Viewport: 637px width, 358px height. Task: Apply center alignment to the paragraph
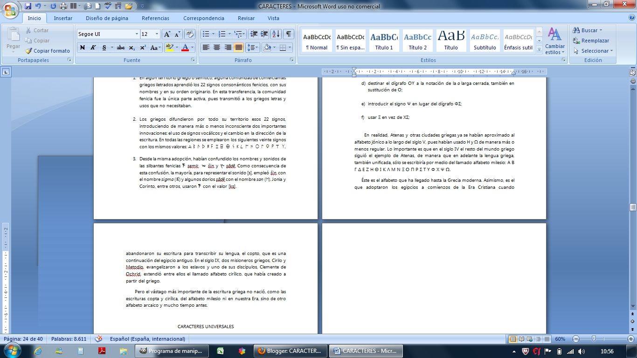pos(217,48)
